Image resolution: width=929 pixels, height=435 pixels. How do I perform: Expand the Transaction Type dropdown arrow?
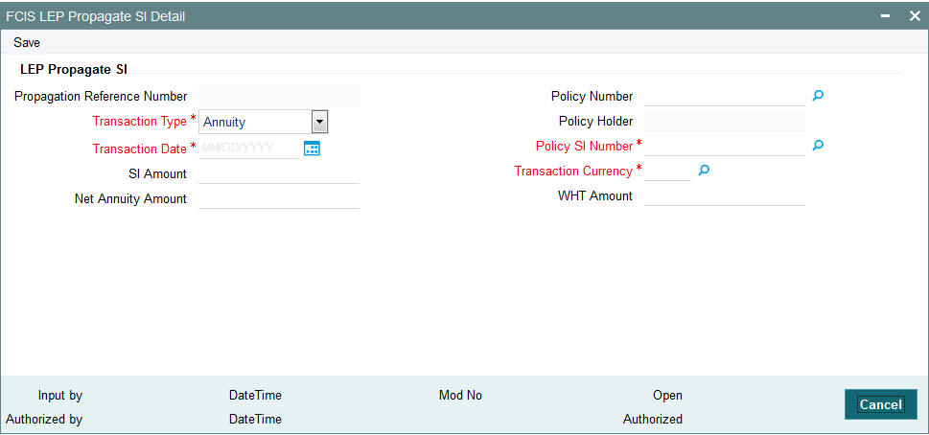coord(320,123)
